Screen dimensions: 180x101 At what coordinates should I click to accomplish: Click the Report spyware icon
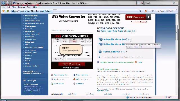(x=74, y=75)
